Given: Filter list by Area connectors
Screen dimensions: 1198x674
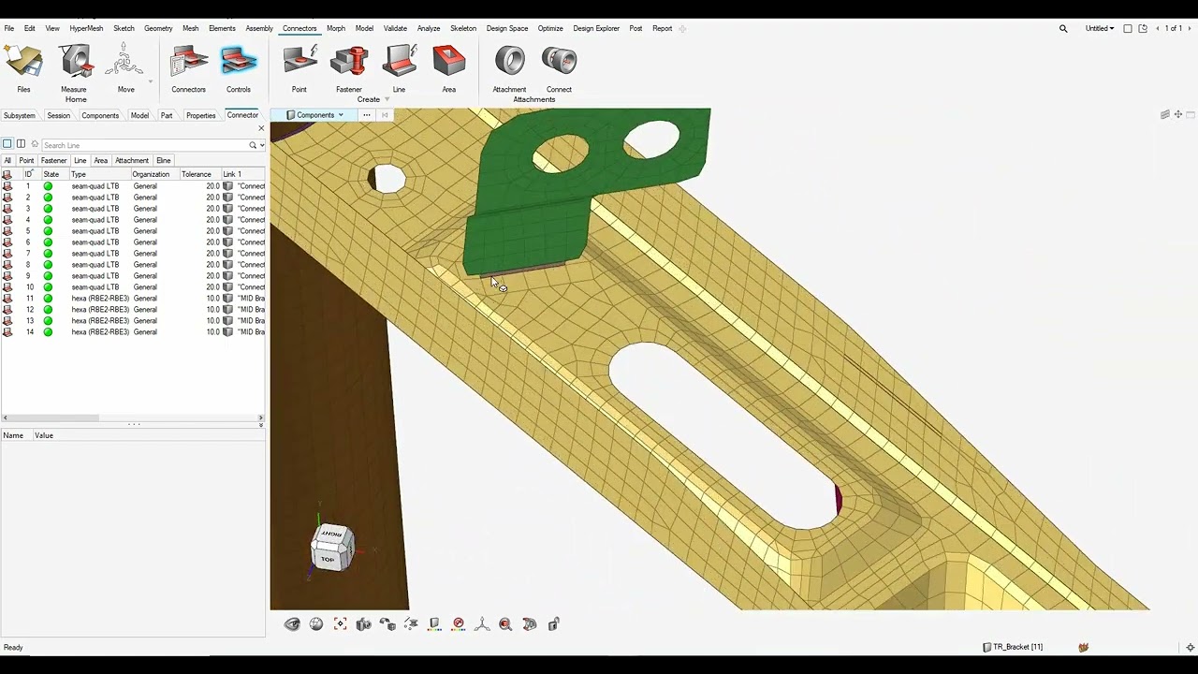Looking at the screenshot, I should (x=101, y=160).
